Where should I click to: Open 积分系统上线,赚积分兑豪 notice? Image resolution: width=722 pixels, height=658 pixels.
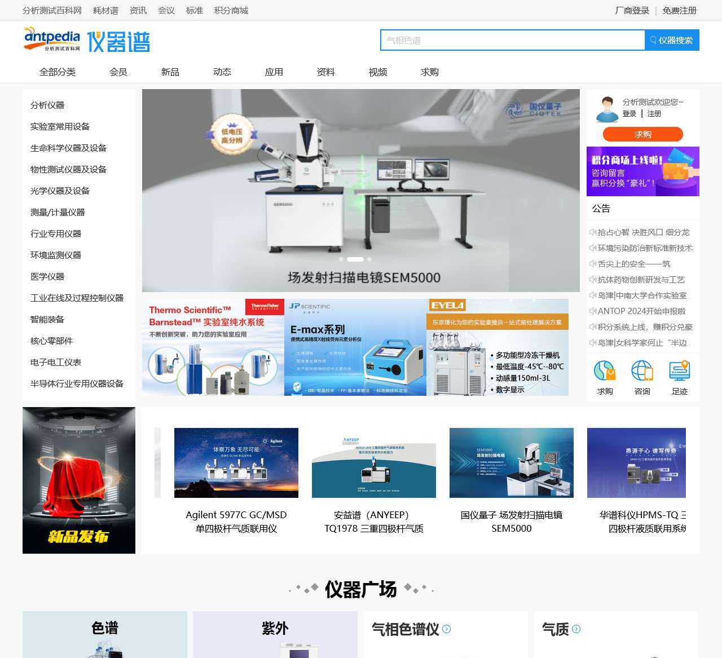[645, 327]
